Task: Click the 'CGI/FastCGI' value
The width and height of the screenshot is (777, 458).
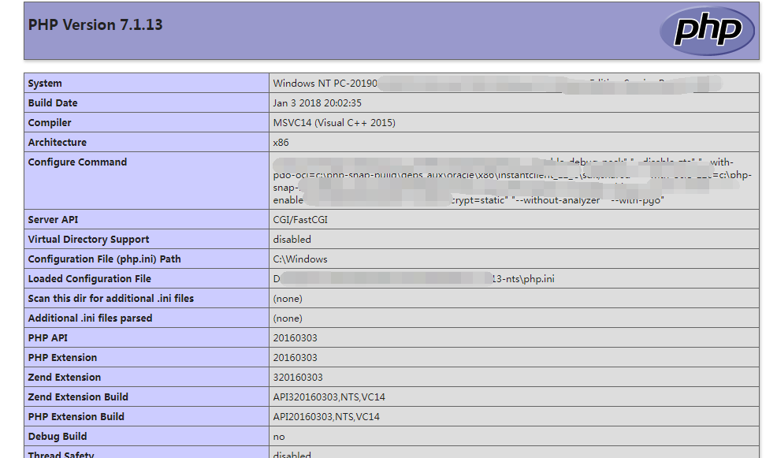Action: tap(300, 220)
